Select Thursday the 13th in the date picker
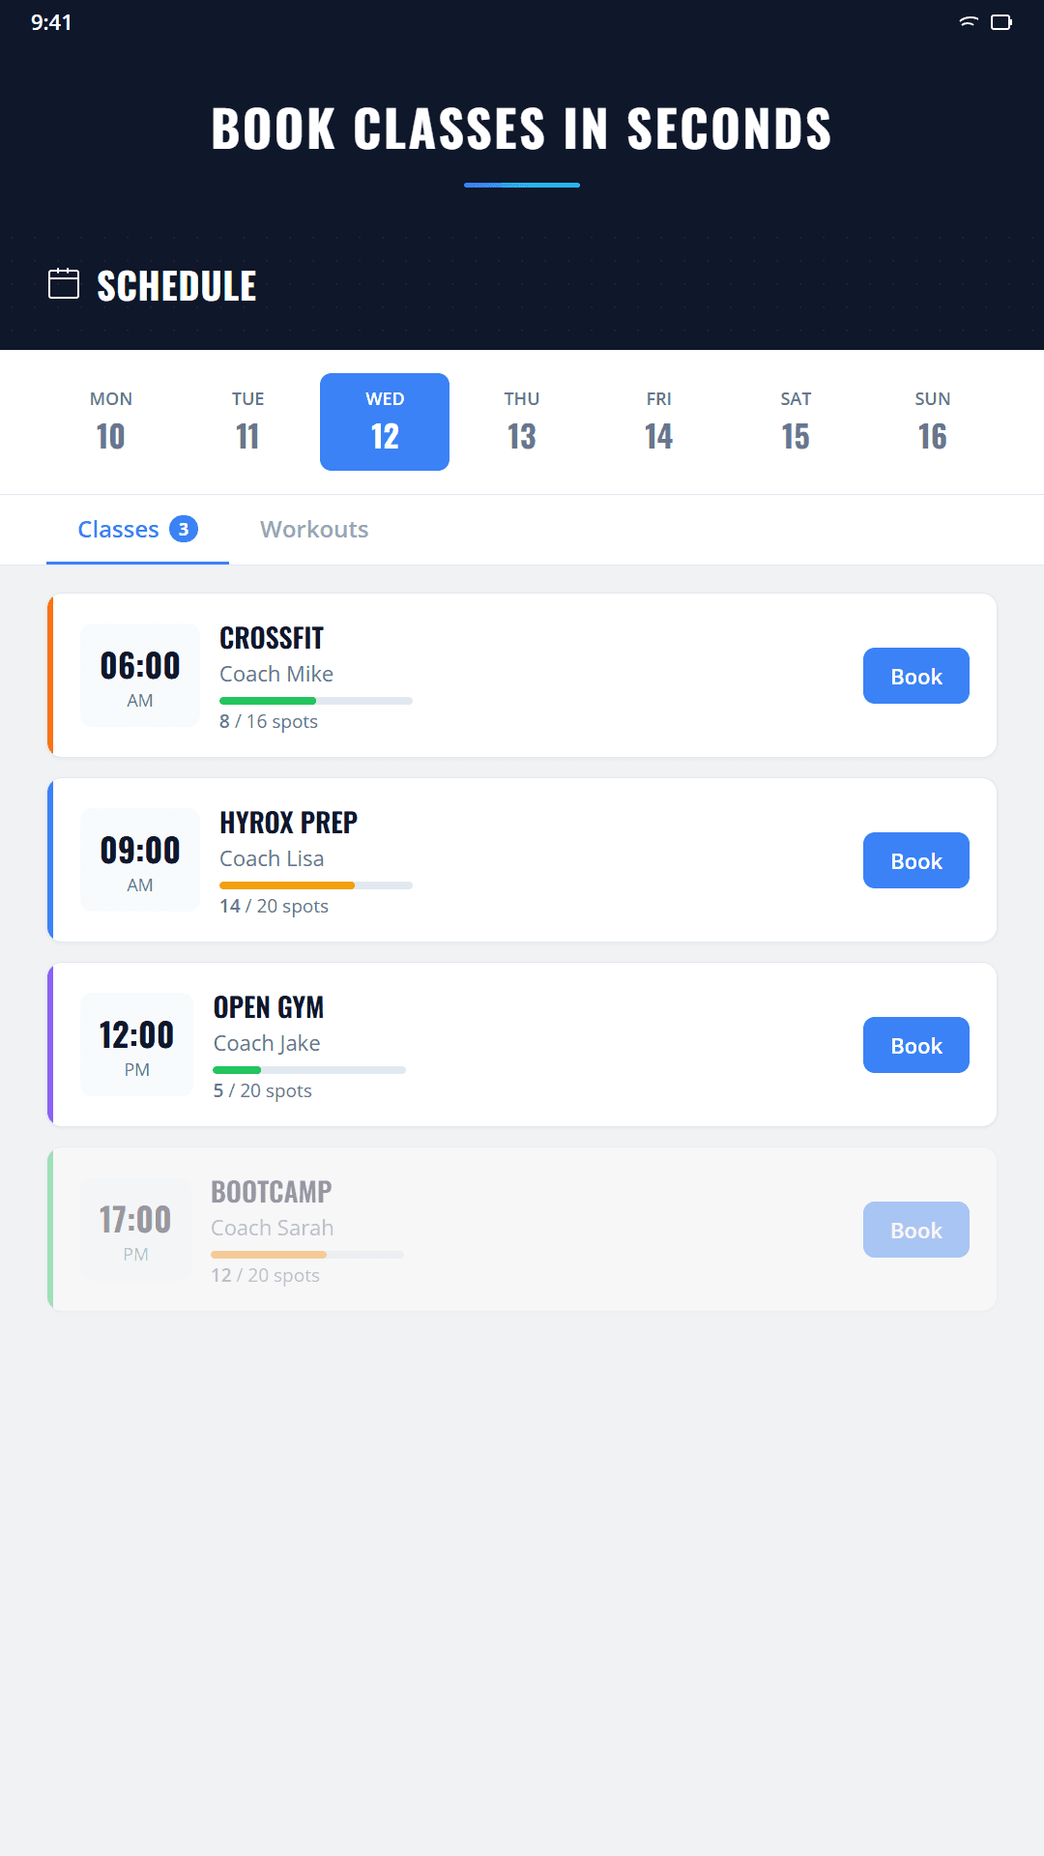Viewport: 1044px width, 1856px height. coord(521,421)
